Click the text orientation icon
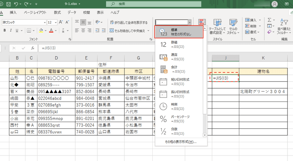Viewport: 293px width, 161px height. 97,22
